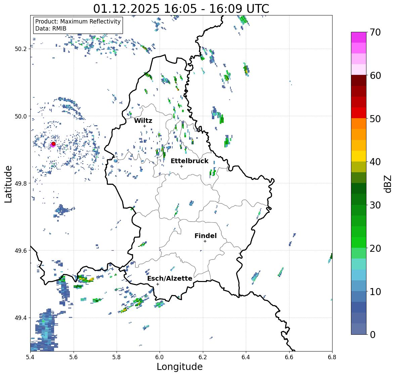Click the red dot marker near longitude 5.5
This screenshot has width=396, height=375.
[53, 144]
